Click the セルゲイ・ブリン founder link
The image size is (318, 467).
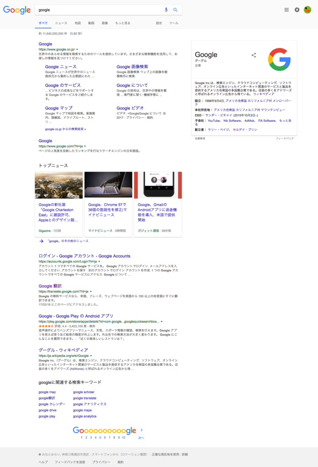(245, 130)
